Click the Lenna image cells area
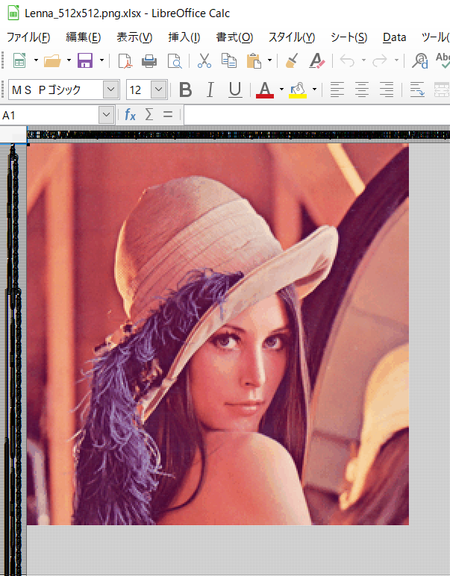 [218, 334]
